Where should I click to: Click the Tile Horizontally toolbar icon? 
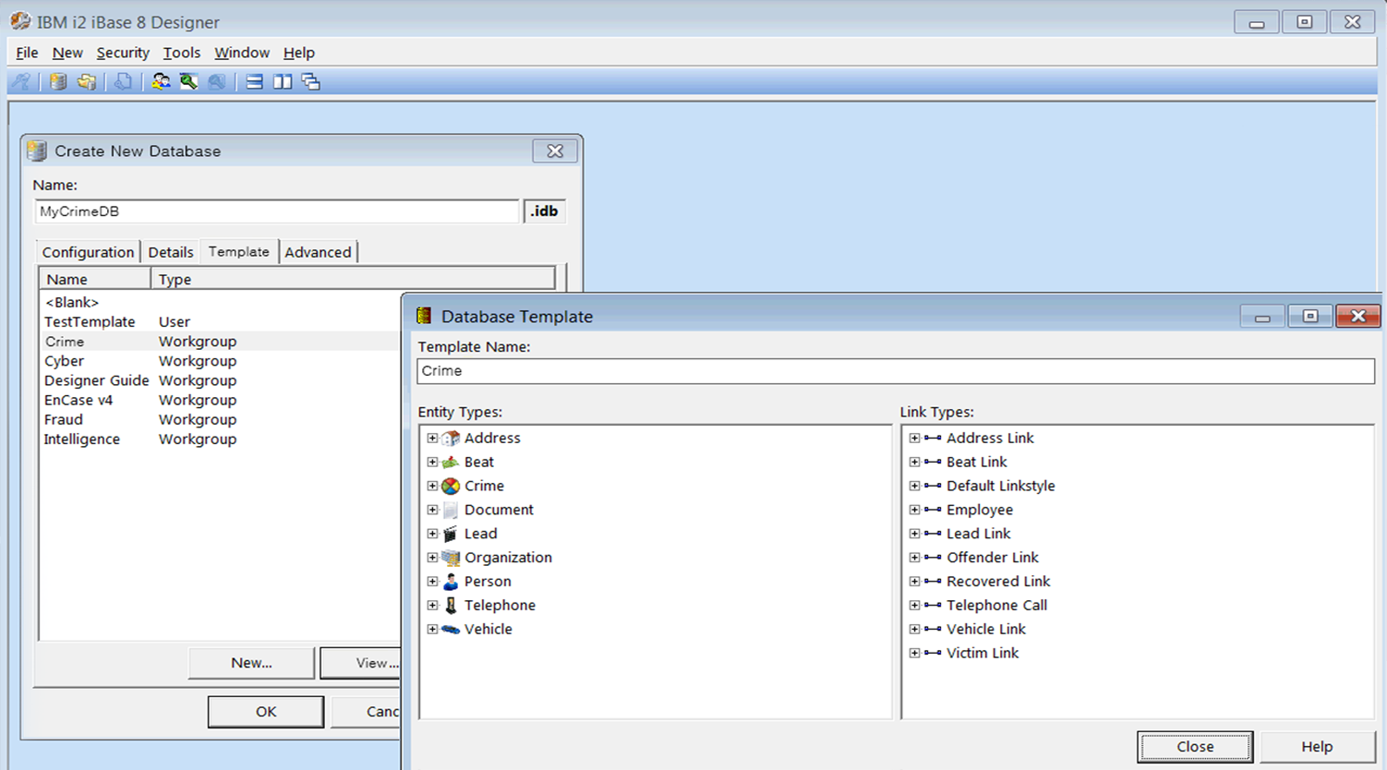[x=254, y=82]
